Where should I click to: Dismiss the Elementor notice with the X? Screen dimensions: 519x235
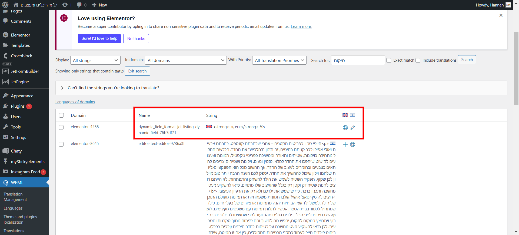tap(501, 15)
